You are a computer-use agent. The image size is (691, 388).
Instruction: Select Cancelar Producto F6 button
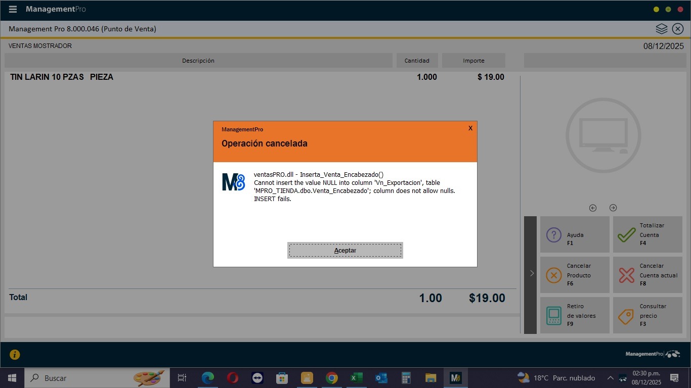coord(575,275)
